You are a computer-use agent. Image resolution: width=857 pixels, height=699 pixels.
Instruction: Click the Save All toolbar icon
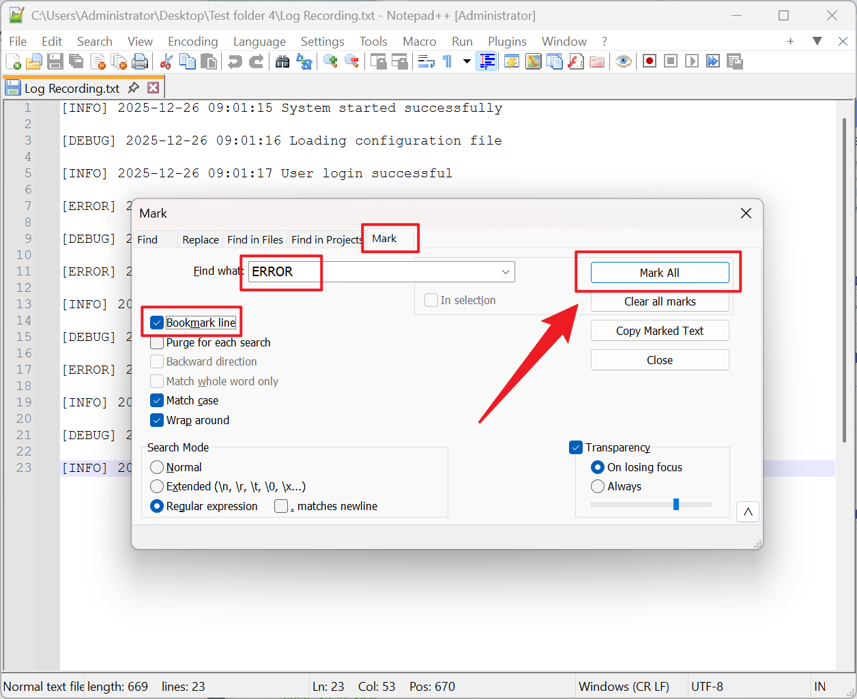76,62
